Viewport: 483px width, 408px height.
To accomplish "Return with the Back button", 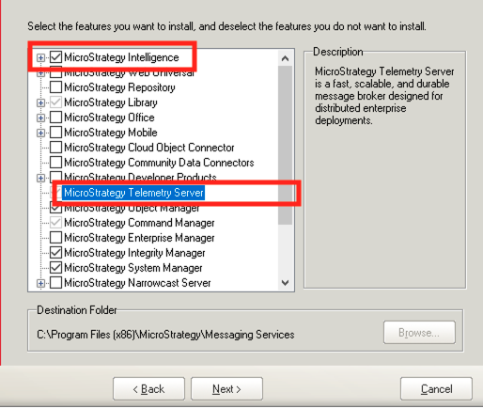I will 148,389.
